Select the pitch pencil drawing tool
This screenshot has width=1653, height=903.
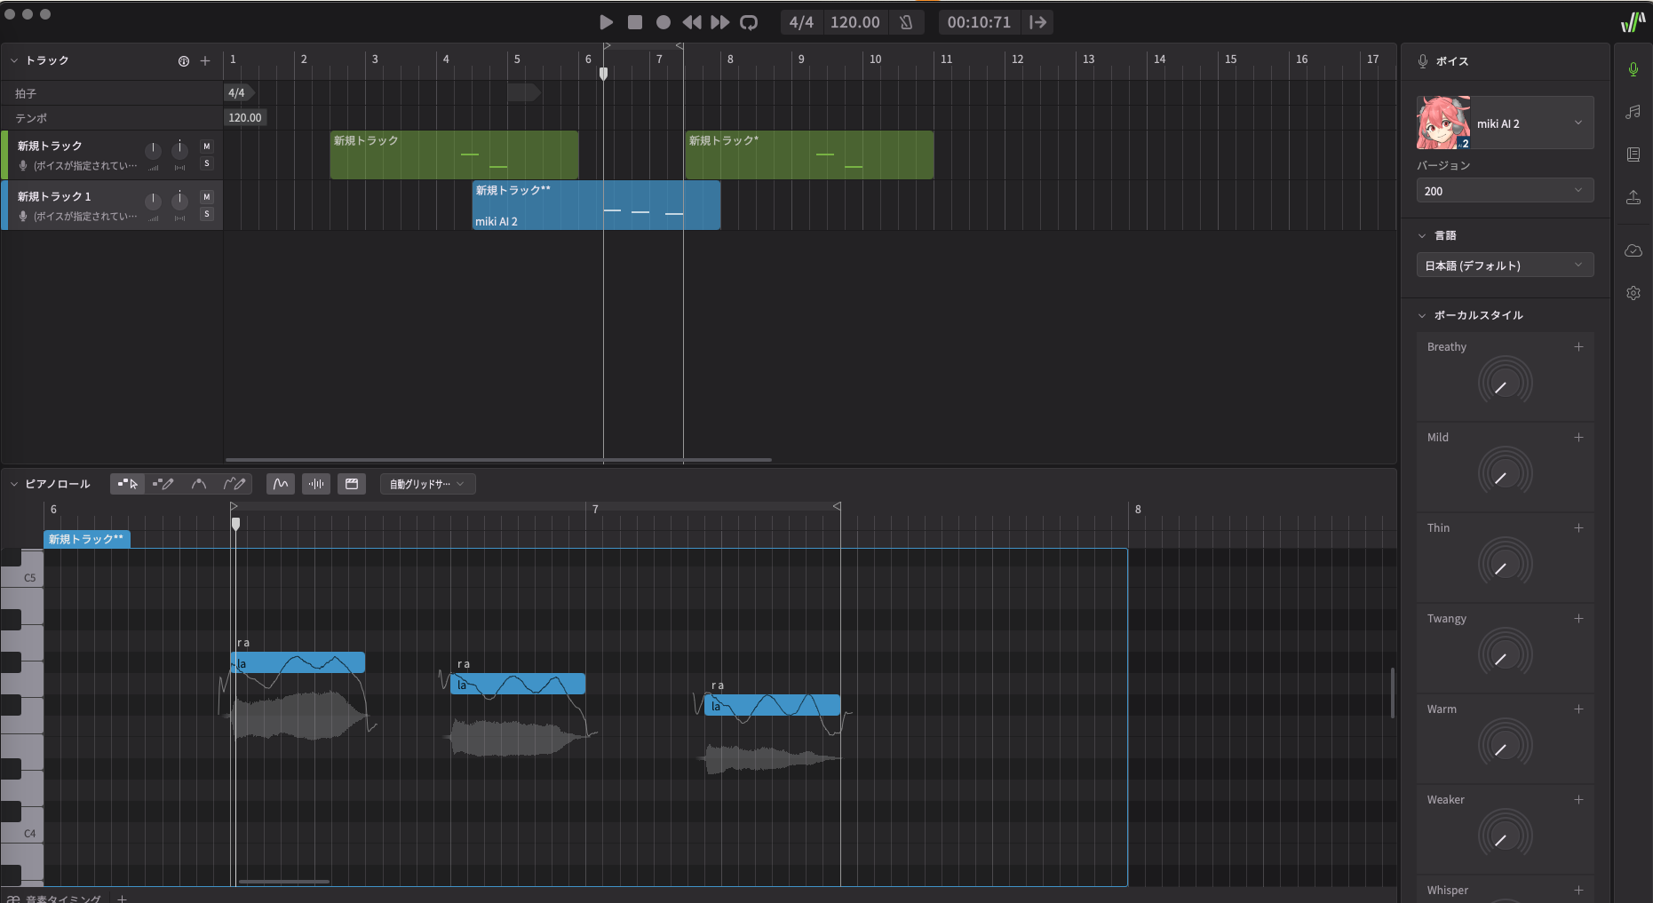pos(234,484)
